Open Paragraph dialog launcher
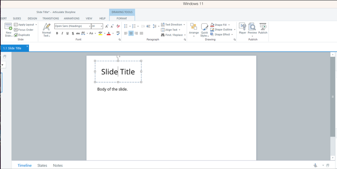Image resolution: width=337 pixels, height=169 pixels. coord(185,39)
